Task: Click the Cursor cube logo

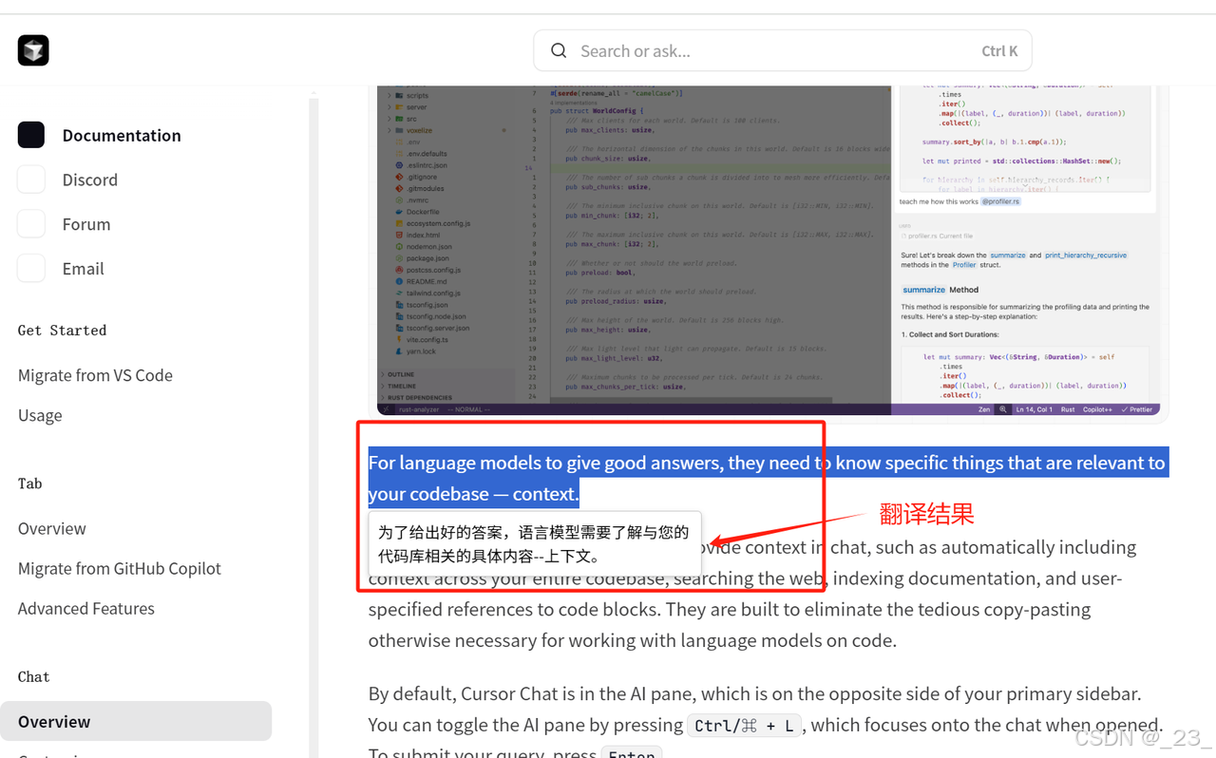Action: pos(33,50)
